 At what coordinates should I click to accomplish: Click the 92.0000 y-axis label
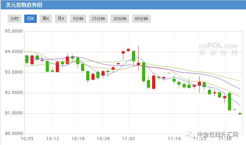click(14, 93)
